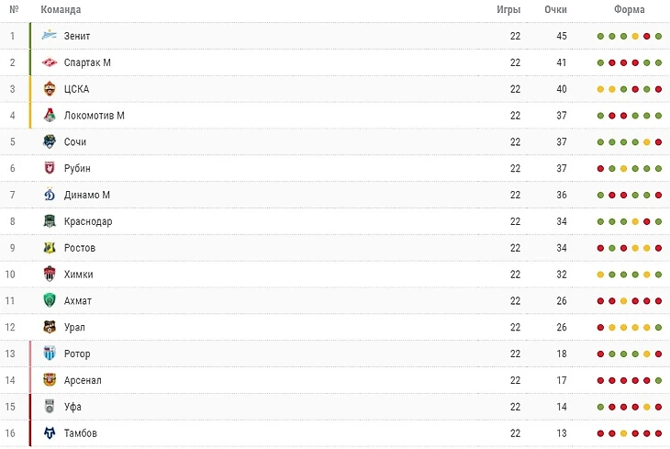Sort table by Игры column header
670x449 pixels.
pos(508,9)
